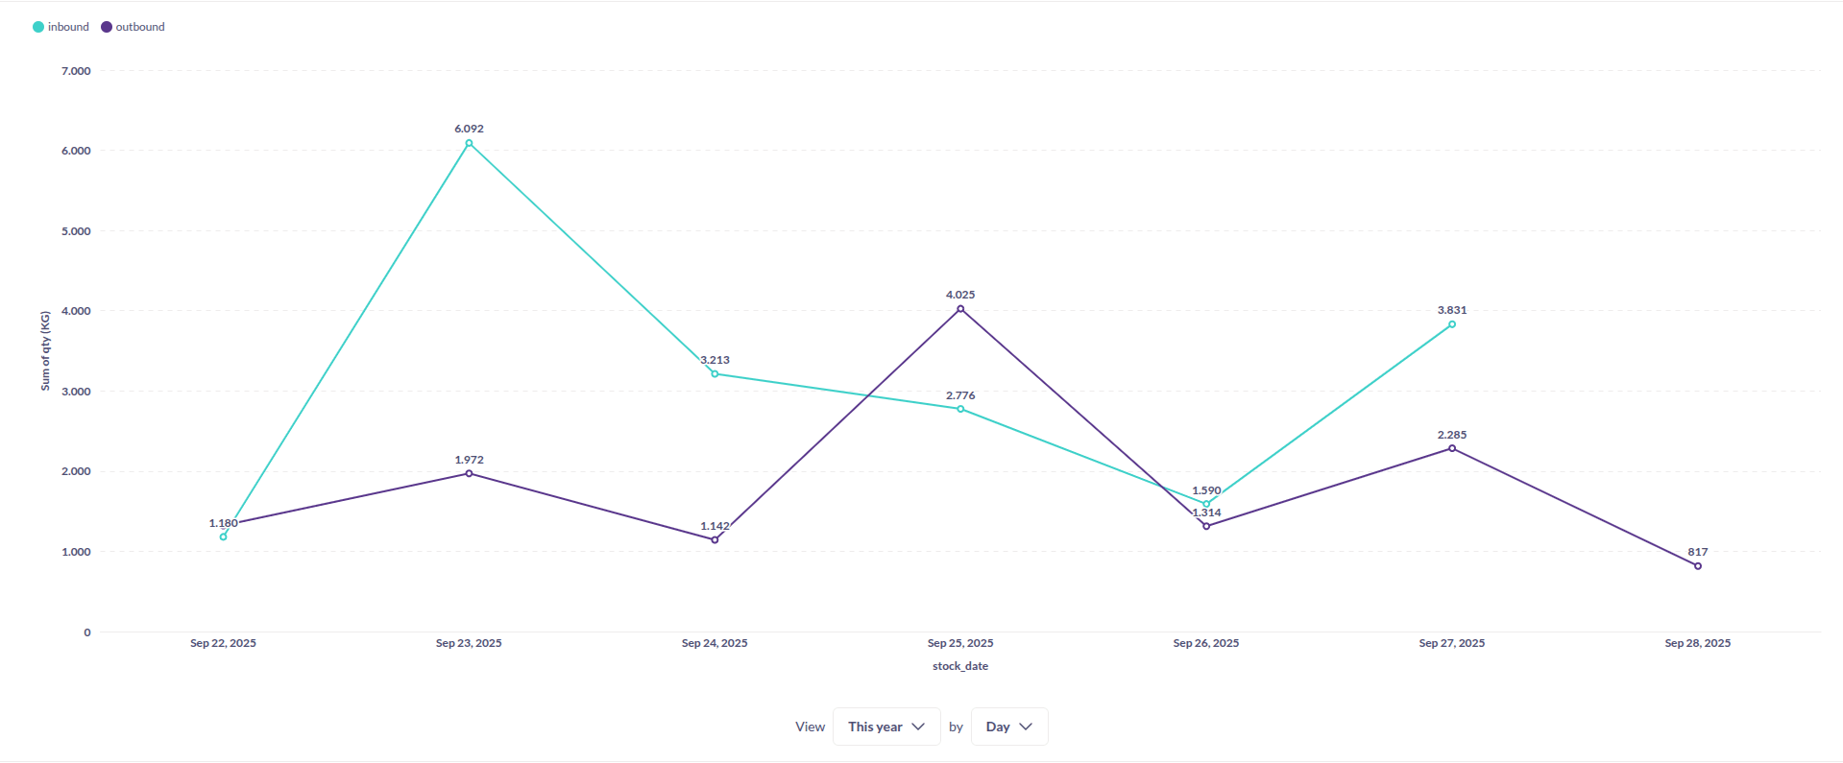Click the 'Sum of qty (KG)' y-axis title
Image resolution: width=1843 pixels, height=763 pixels.
[x=45, y=350]
